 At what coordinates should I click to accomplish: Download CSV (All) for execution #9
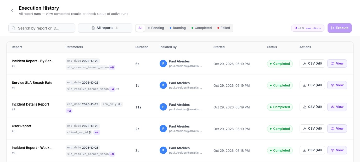click(312, 63)
